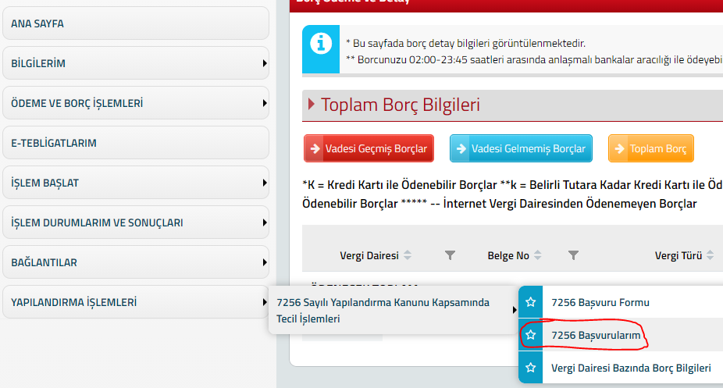Show Vadesi Gelmemiş Borçlar
The height and width of the screenshot is (388, 723).
coord(522,148)
